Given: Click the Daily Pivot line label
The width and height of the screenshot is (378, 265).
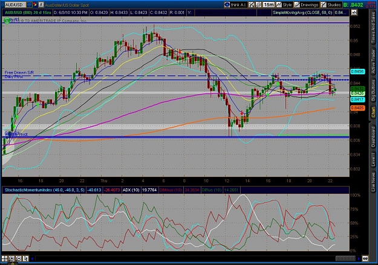Looking at the screenshot, I should pos(14,77).
